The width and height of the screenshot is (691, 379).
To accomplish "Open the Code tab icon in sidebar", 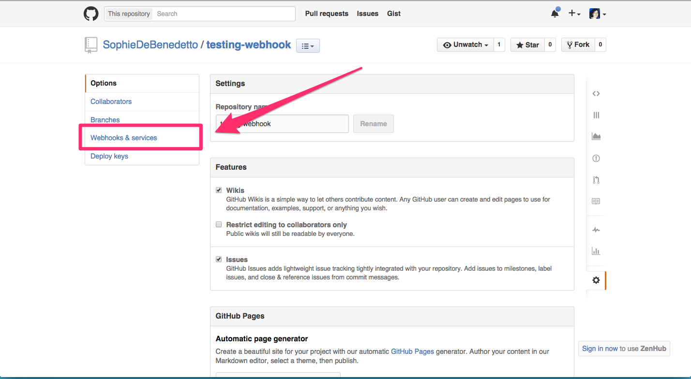I will point(596,94).
